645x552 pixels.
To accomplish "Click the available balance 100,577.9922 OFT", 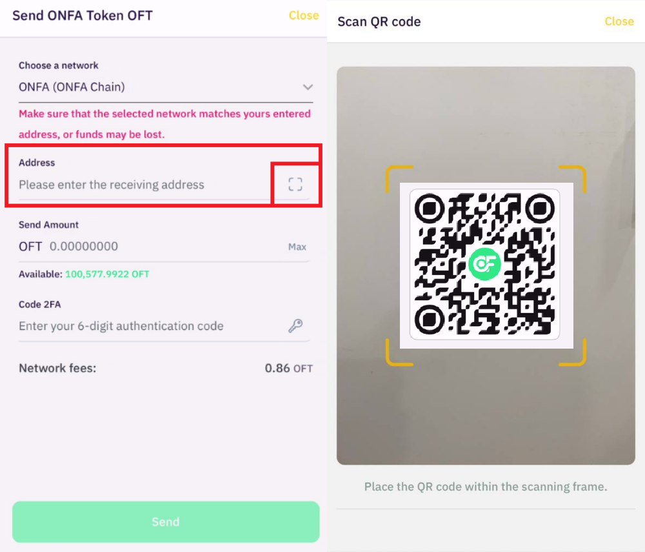I will click(x=107, y=274).
